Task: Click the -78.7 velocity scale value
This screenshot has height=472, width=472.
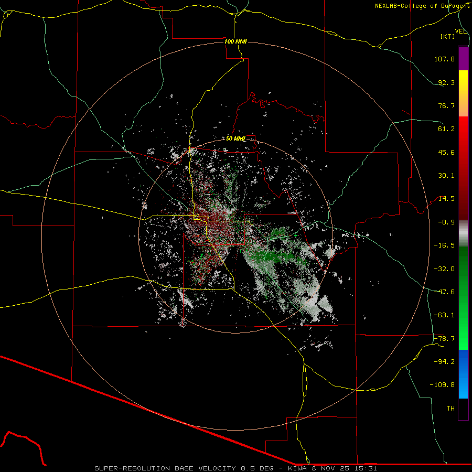Action: click(444, 339)
